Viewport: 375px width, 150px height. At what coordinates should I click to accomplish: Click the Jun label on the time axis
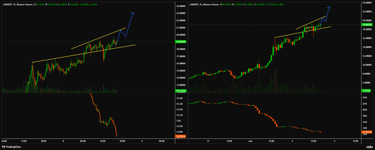click(x=250, y=141)
